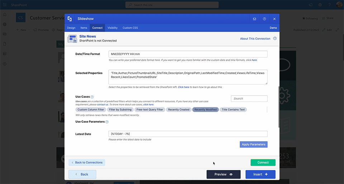Select the Recently Created use case
Image resolution: width=344 pixels, height=184 pixels.
(x=178, y=110)
